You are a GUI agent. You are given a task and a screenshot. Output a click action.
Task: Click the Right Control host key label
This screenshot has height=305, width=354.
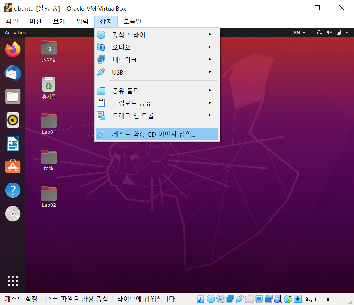click(x=322, y=299)
